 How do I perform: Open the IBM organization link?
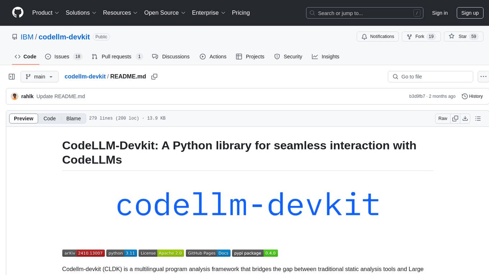27,37
